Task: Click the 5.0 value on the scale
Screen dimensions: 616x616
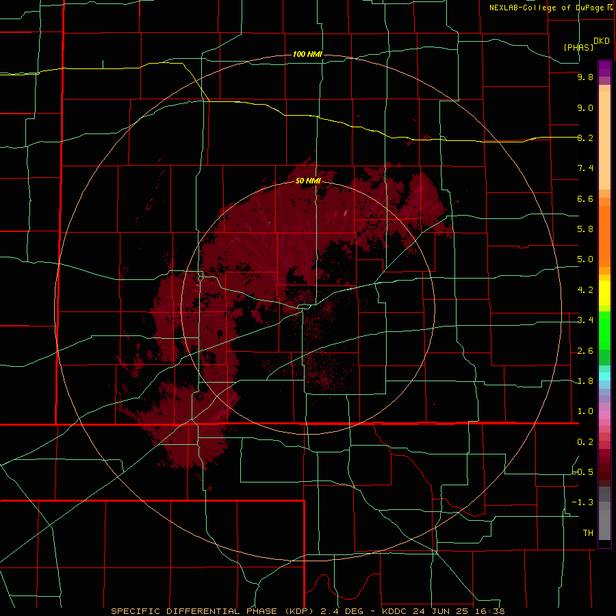Action: click(585, 259)
